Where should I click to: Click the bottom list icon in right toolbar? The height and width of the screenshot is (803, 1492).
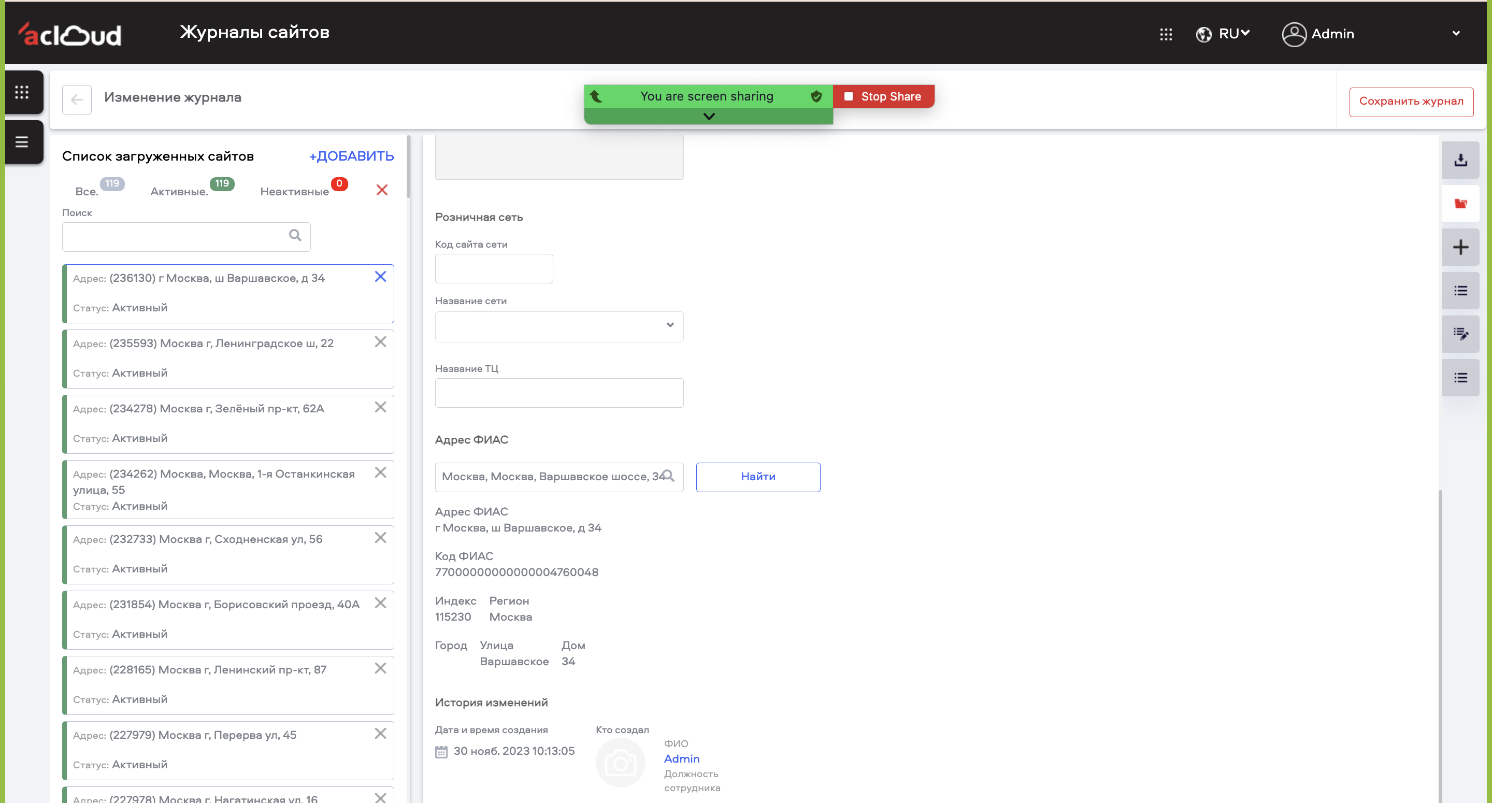click(1460, 377)
